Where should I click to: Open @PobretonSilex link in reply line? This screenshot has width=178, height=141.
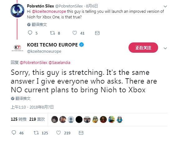click(34, 62)
